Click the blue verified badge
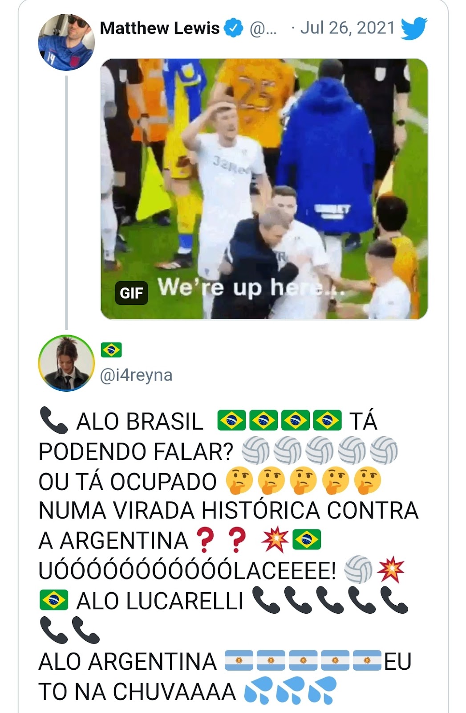The width and height of the screenshot is (466, 713). click(x=233, y=28)
